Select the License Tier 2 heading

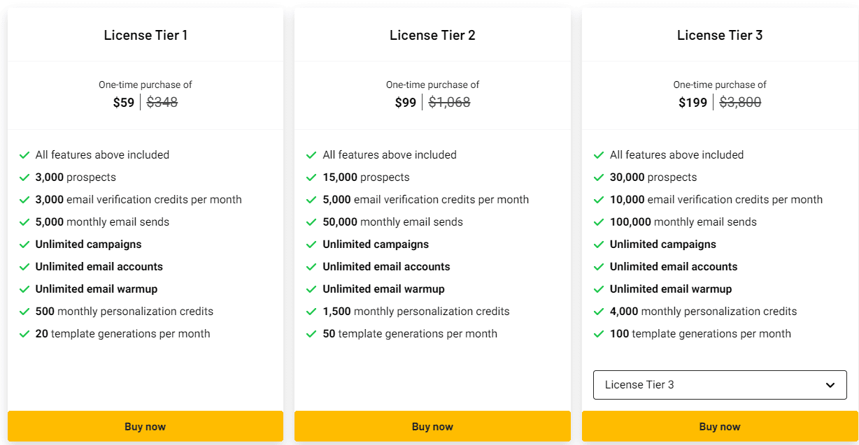click(432, 35)
